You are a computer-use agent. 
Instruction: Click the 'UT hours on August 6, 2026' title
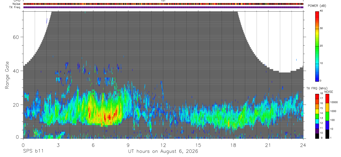click(163, 151)
